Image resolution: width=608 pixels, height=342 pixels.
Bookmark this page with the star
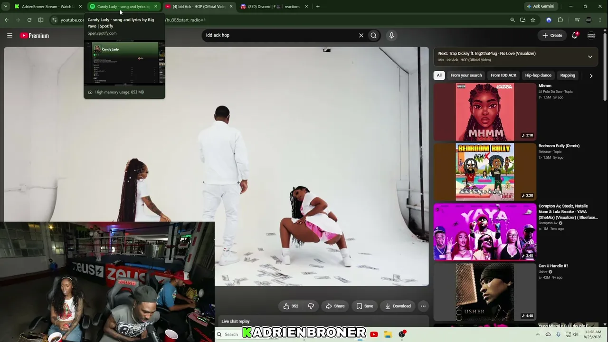(x=533, y=20)
